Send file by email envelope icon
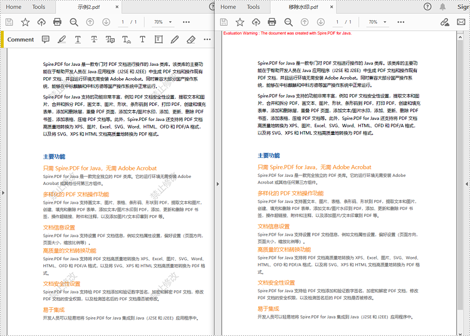This screenshot has width=470, height=336. point(461,22)
